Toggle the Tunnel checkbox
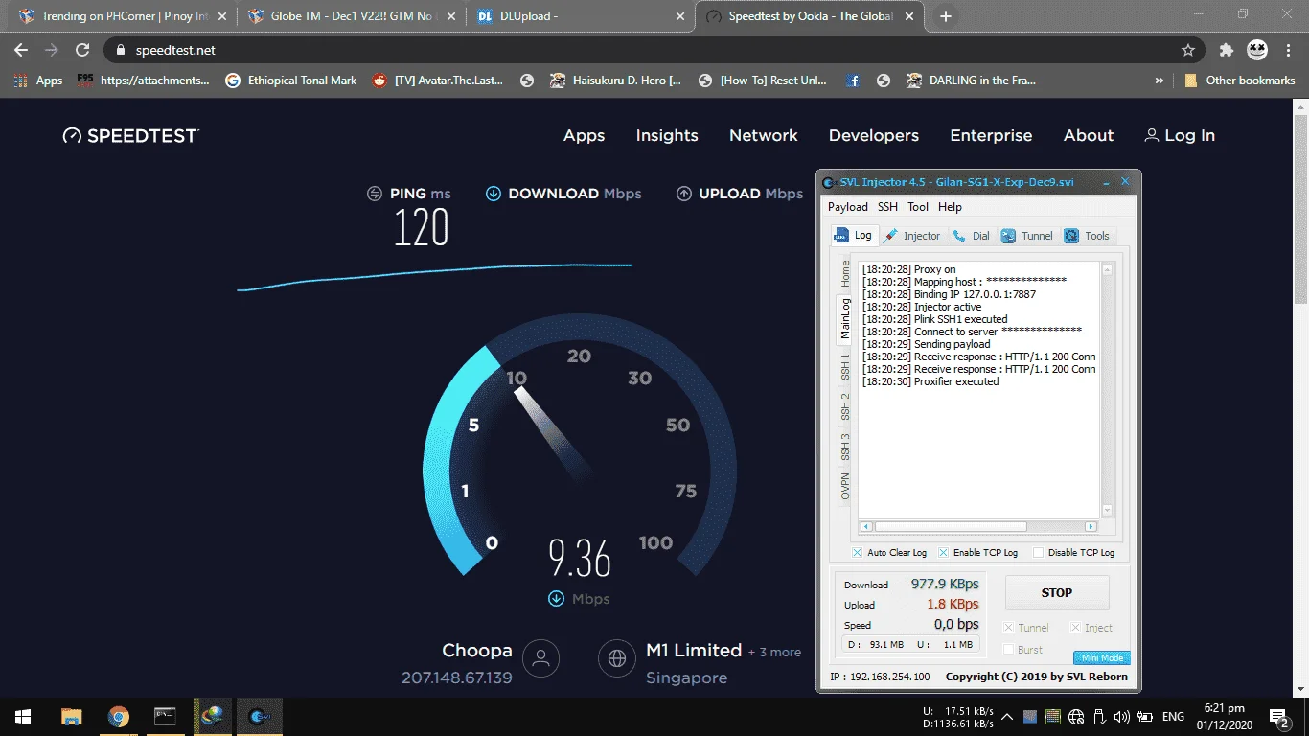 [x=1008, y=628]
